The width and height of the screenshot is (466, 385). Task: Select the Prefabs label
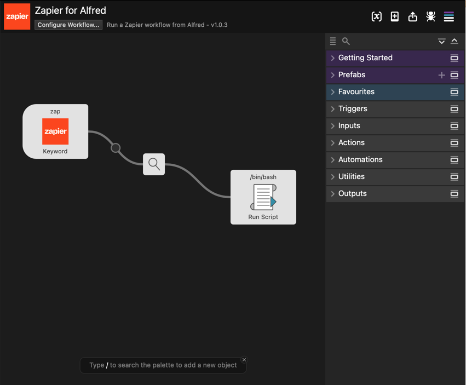(352, 74)
